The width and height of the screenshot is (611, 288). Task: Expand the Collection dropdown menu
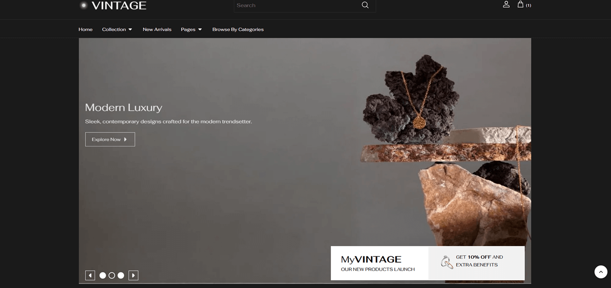coord(117,29)
